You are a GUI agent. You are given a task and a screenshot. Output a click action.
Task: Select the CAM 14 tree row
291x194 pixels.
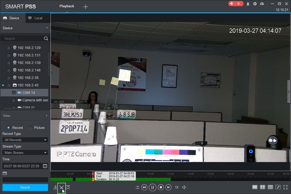click(x=25, y=93)
